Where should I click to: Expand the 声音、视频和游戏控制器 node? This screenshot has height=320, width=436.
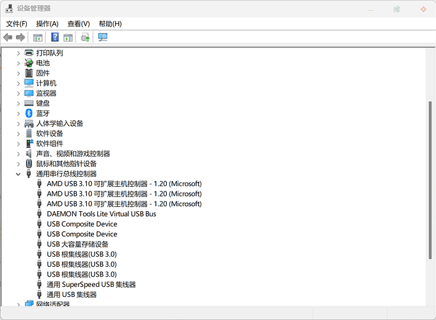[x=19, y=154]
